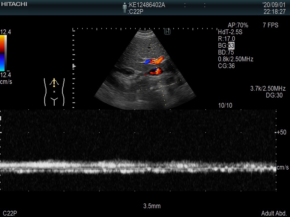The width and height of the screenshot is (290, 217).
Task: Click the DG:30 Doppler gain value
Action: coord(274,96)
